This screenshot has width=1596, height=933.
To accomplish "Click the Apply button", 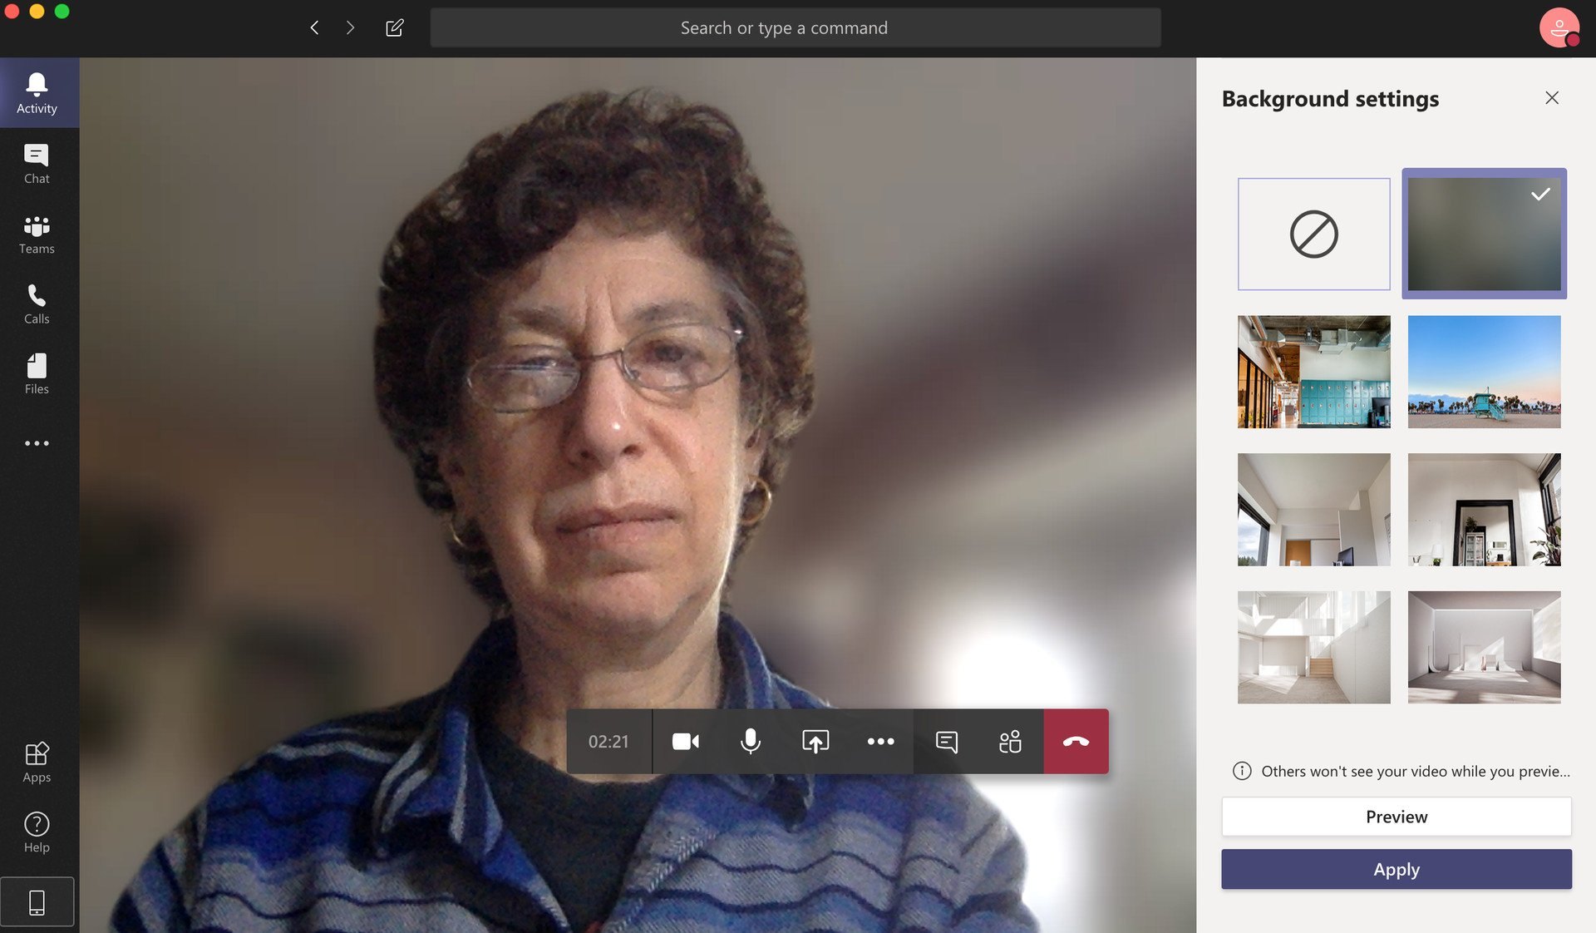I will (1396, 869).
